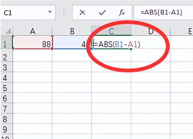Click cell C1 with =ABS(B1-A1) formula
This screenshot has height=139, width=193.
click(x=111, y=42)
